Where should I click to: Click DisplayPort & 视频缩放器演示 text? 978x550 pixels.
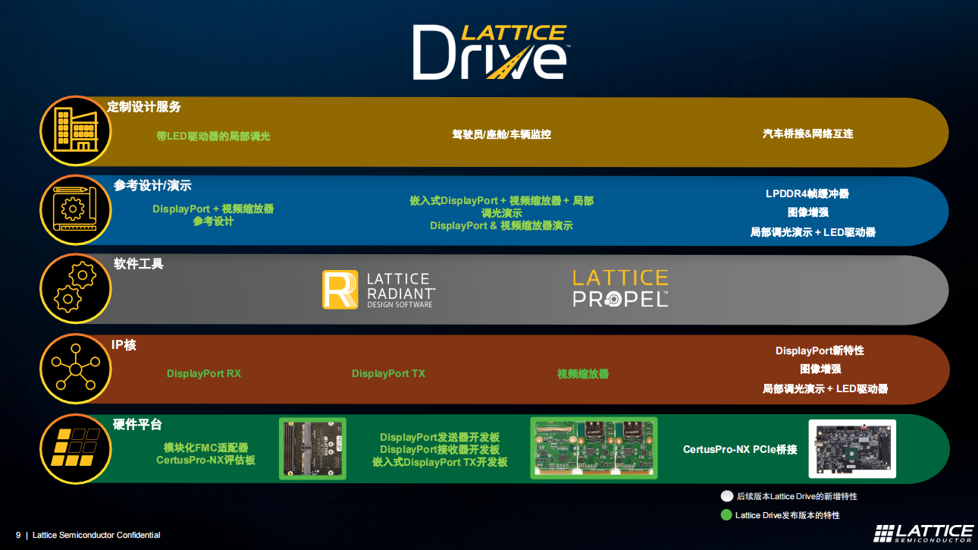click(x=501, y=225)
